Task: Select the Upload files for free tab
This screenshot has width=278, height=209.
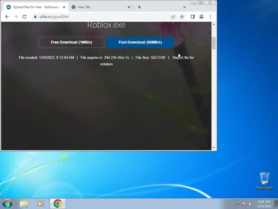Action: tap(36, 7)
